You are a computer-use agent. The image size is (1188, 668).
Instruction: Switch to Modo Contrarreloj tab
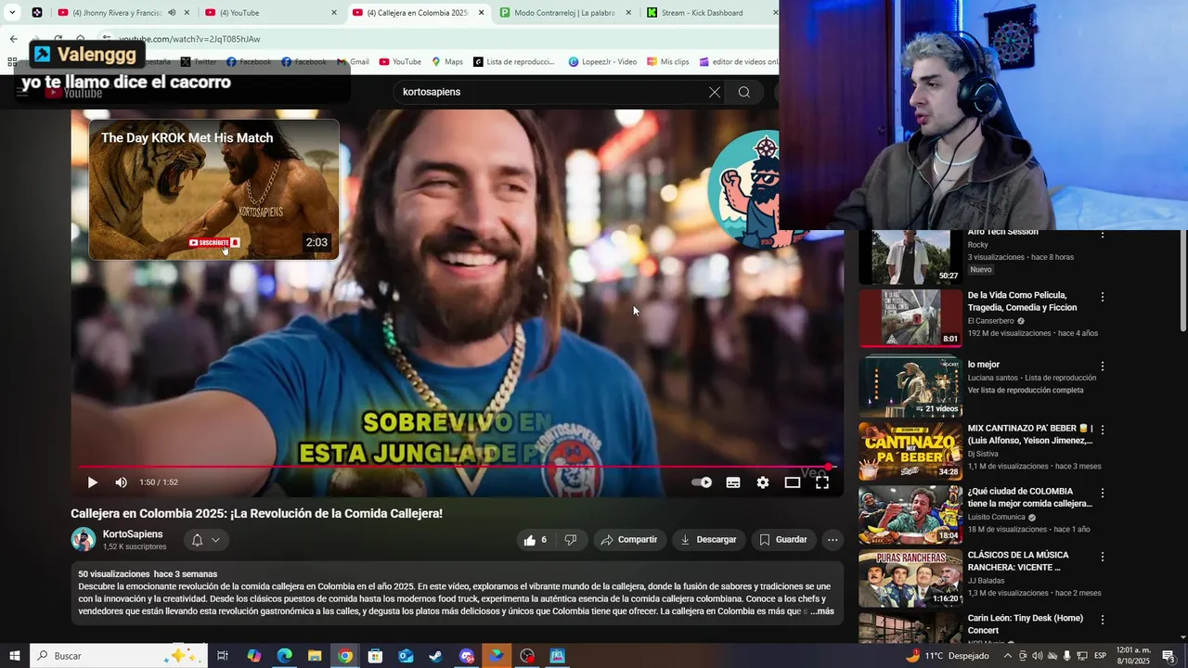click(x=564, y=13)
